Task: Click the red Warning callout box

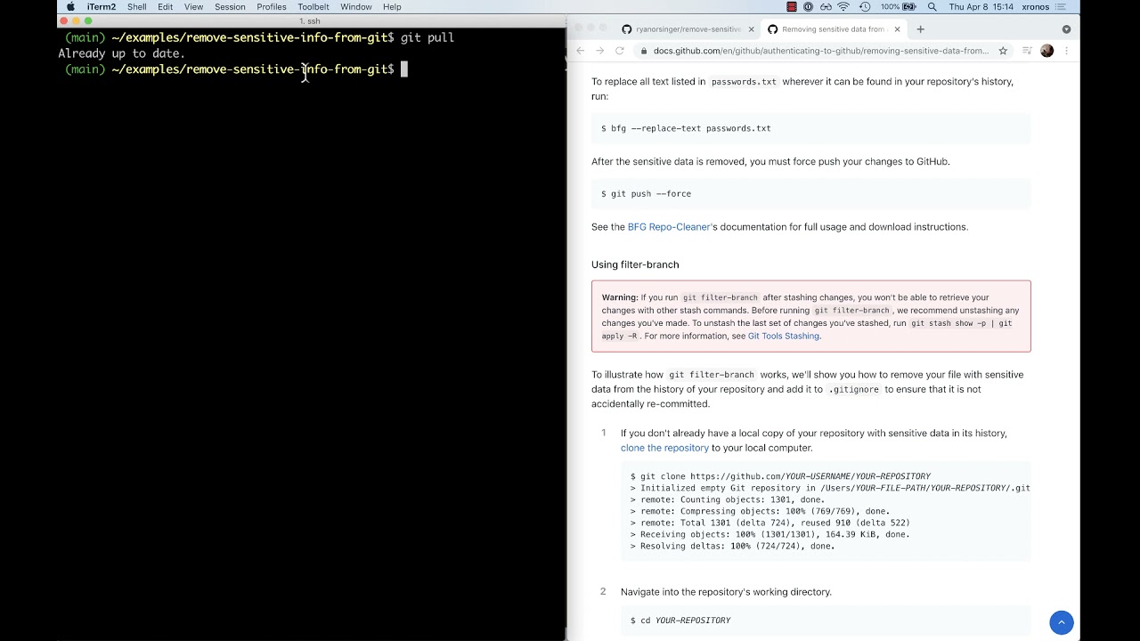Action: click(810, 316)
